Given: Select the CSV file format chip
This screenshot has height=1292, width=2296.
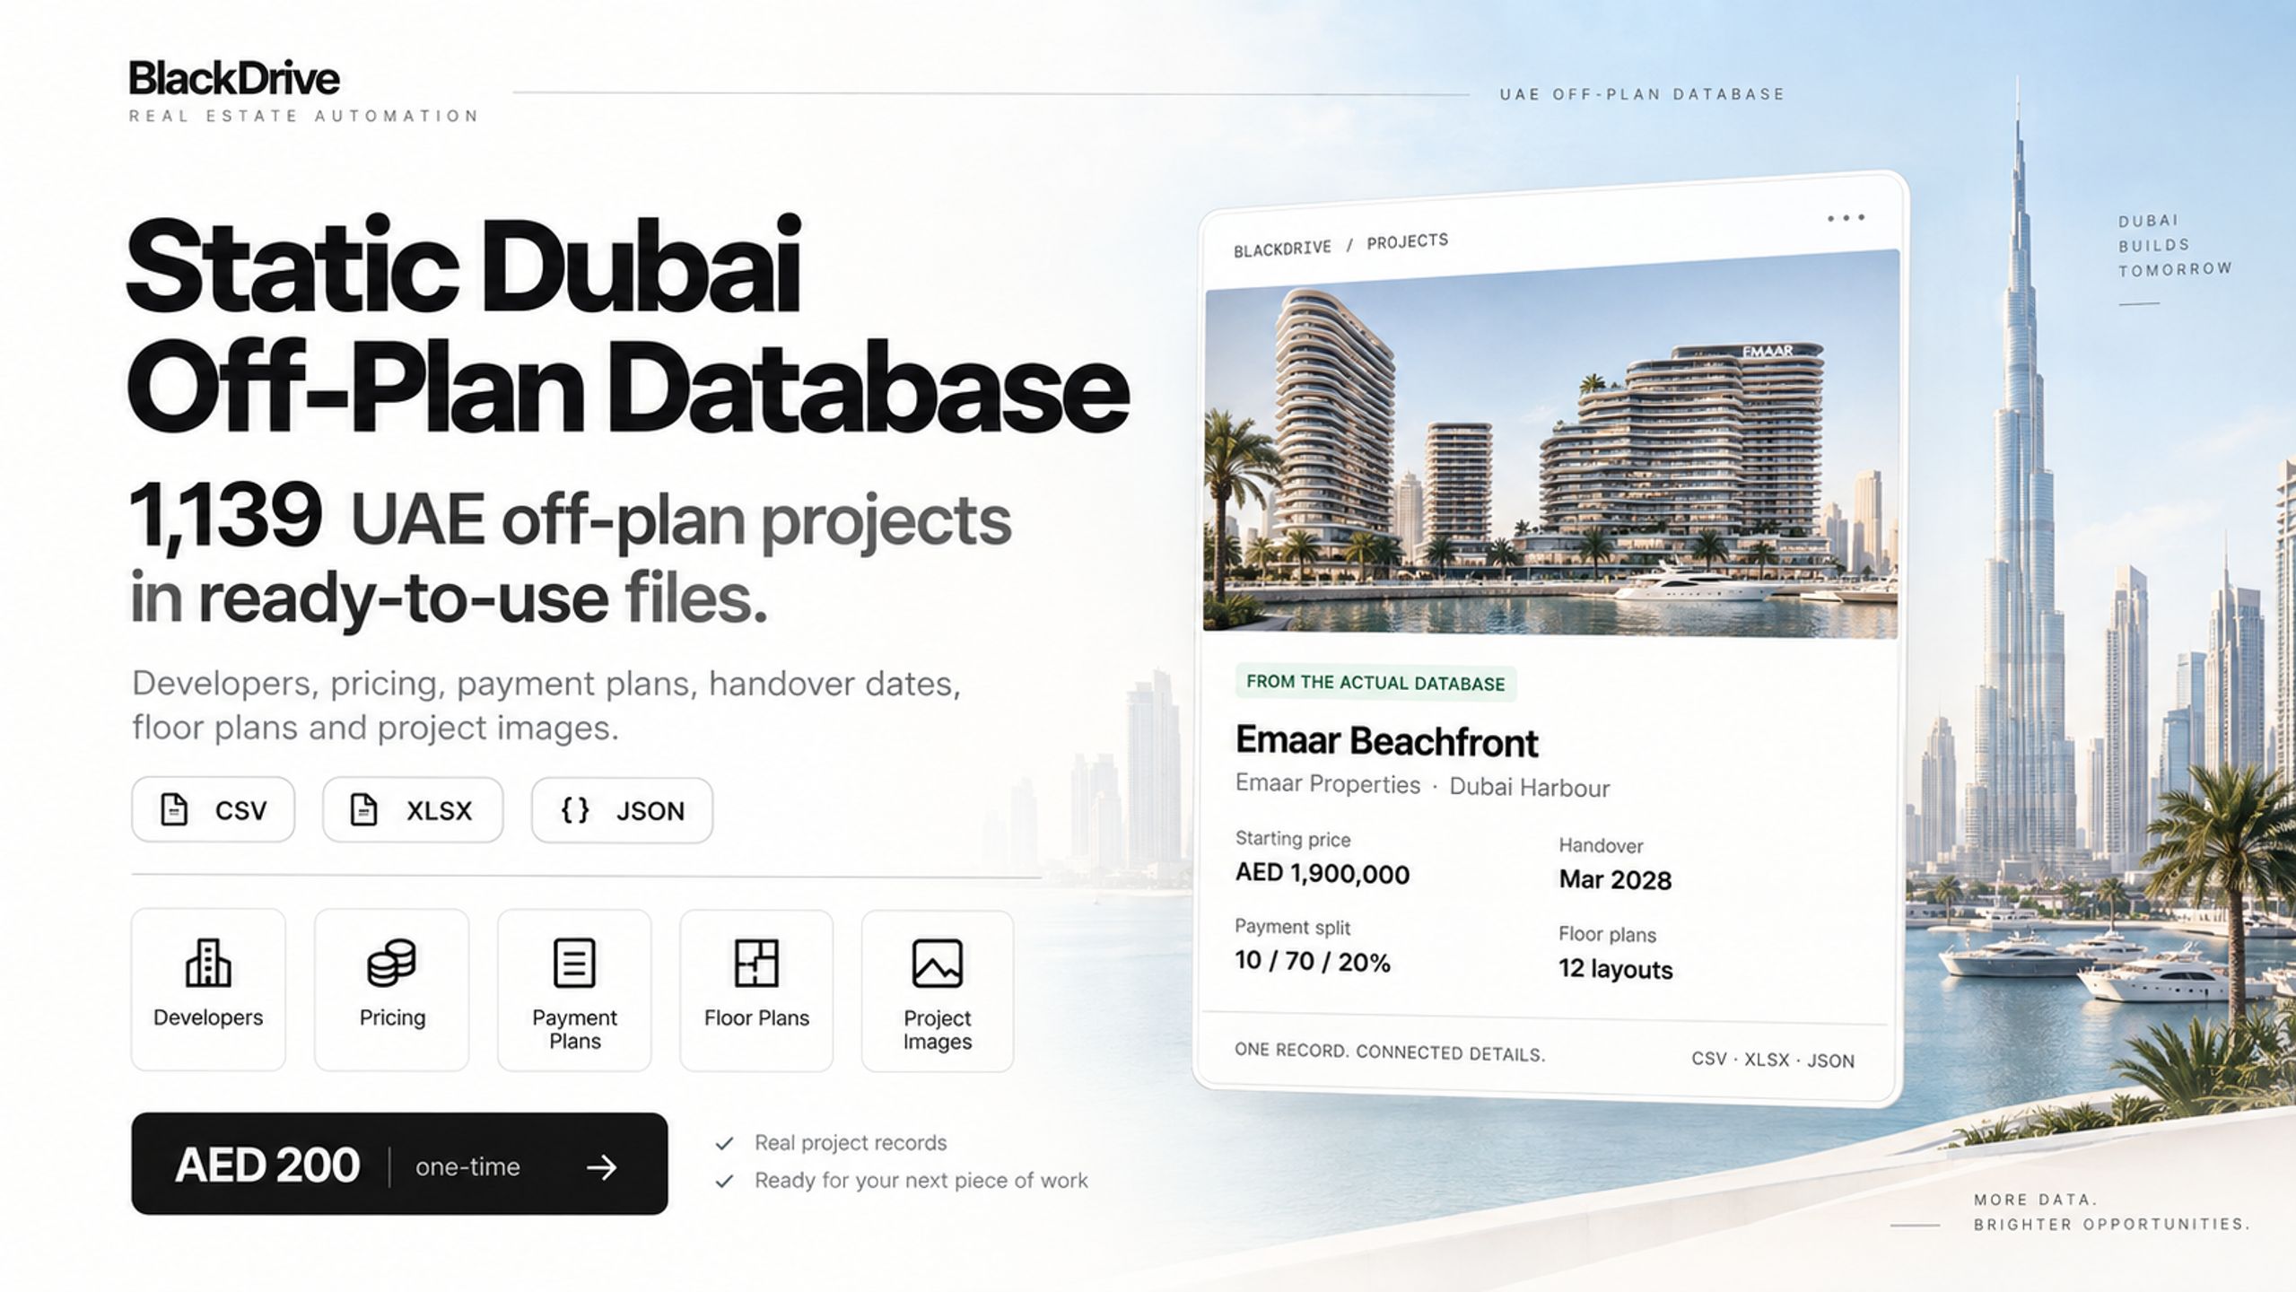Looking at the screenshot, I should point(213,810).
